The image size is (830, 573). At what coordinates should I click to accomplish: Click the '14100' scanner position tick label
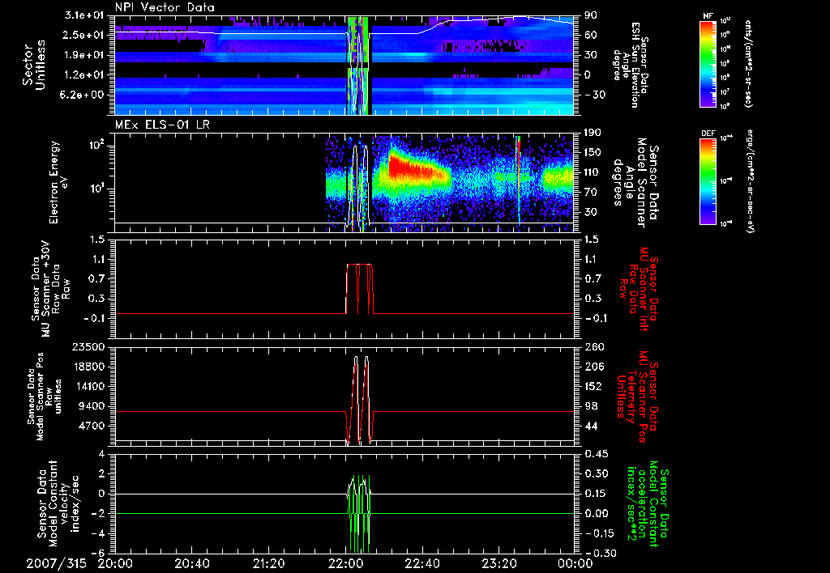[89, 386]
